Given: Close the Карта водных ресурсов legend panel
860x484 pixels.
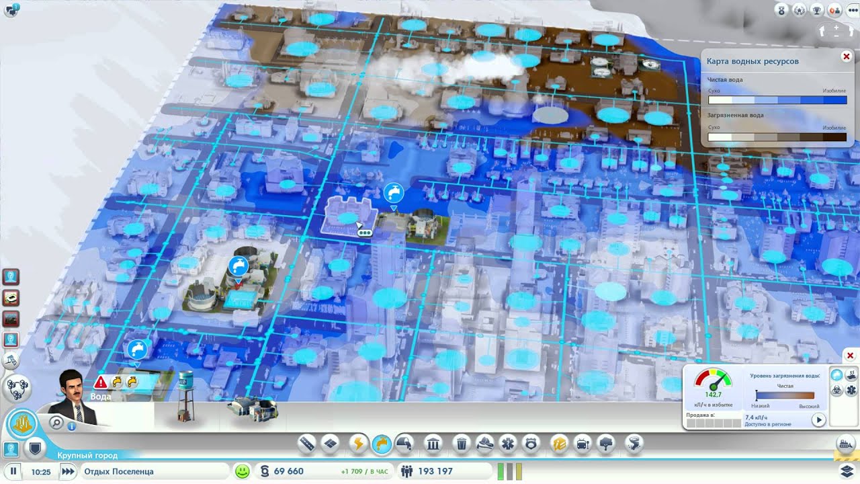Looking at the screenshot, I should 846,57.
